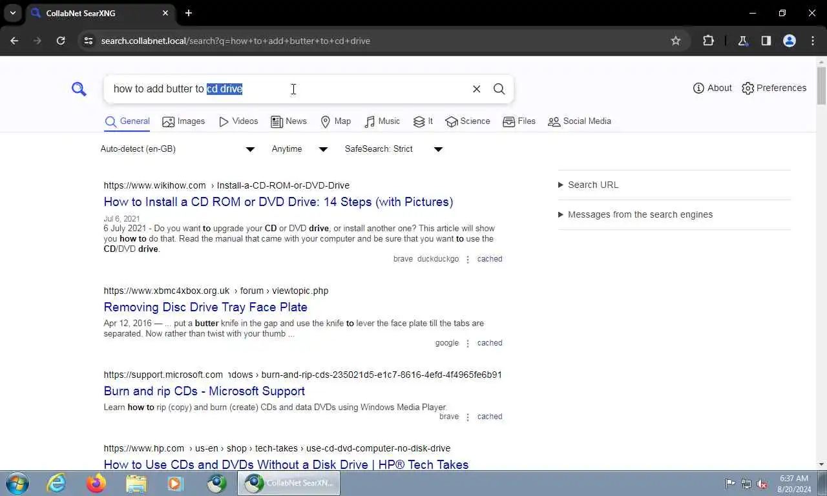The image size is (827, 496).
Task: Switch to the Files tab
Action: (x=519, y=121)
